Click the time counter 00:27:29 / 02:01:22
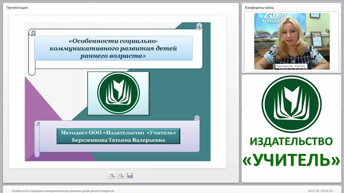 point(320,191)
